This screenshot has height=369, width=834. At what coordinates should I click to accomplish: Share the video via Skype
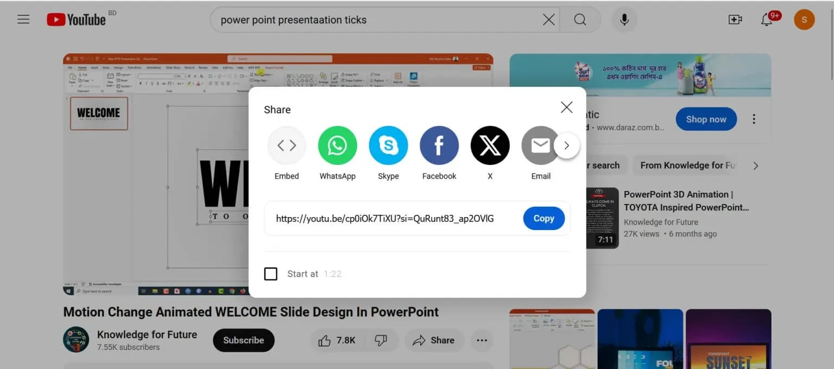(x=388, y=153)
